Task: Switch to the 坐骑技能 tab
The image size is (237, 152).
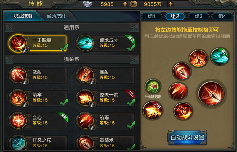Action: 56,16
